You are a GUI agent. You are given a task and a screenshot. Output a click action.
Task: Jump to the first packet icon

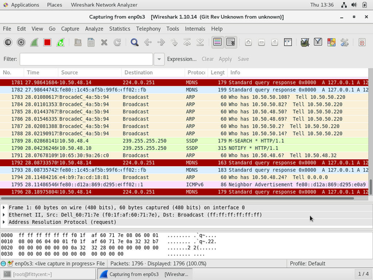pos(187,42)
